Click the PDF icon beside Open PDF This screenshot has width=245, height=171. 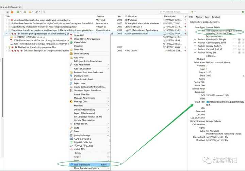pyautogui.click(x=71, y=35)
